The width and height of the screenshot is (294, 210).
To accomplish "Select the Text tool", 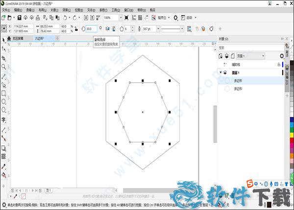I will click(4, 120).
